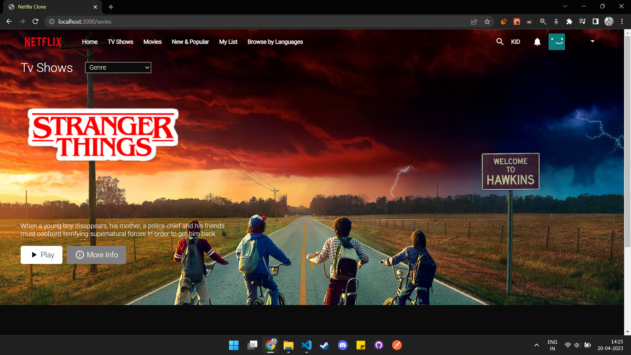Close the Netflix Clone tab

click(95, 7)
